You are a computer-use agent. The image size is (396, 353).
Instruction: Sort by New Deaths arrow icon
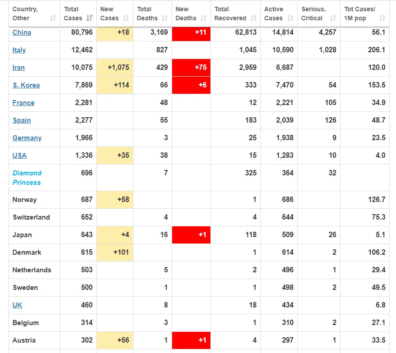click(x=203, y=18)
